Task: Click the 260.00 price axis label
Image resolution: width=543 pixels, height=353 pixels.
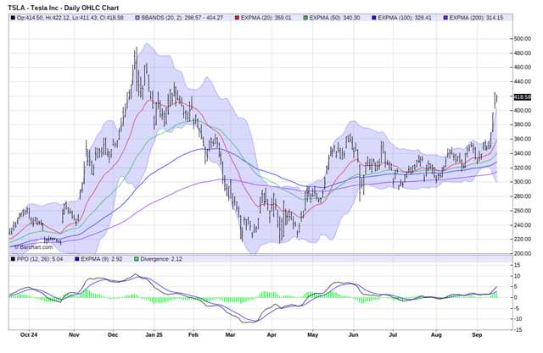Action: tap(523, 211)
